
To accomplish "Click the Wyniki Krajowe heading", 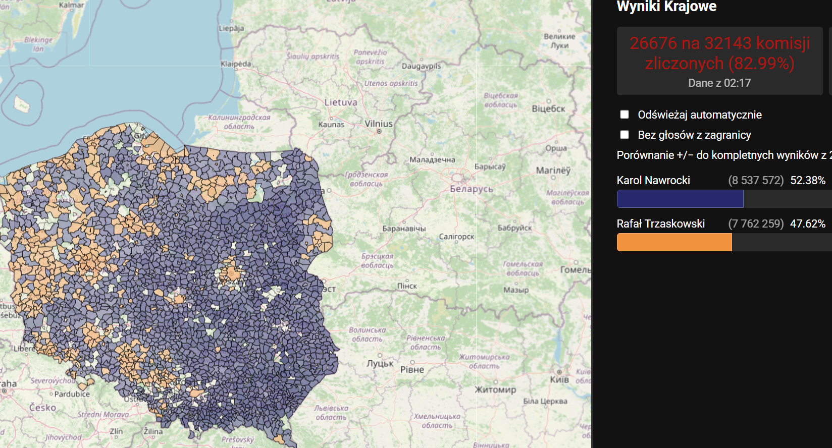I will pyautogui.click(x=666, y=7).
